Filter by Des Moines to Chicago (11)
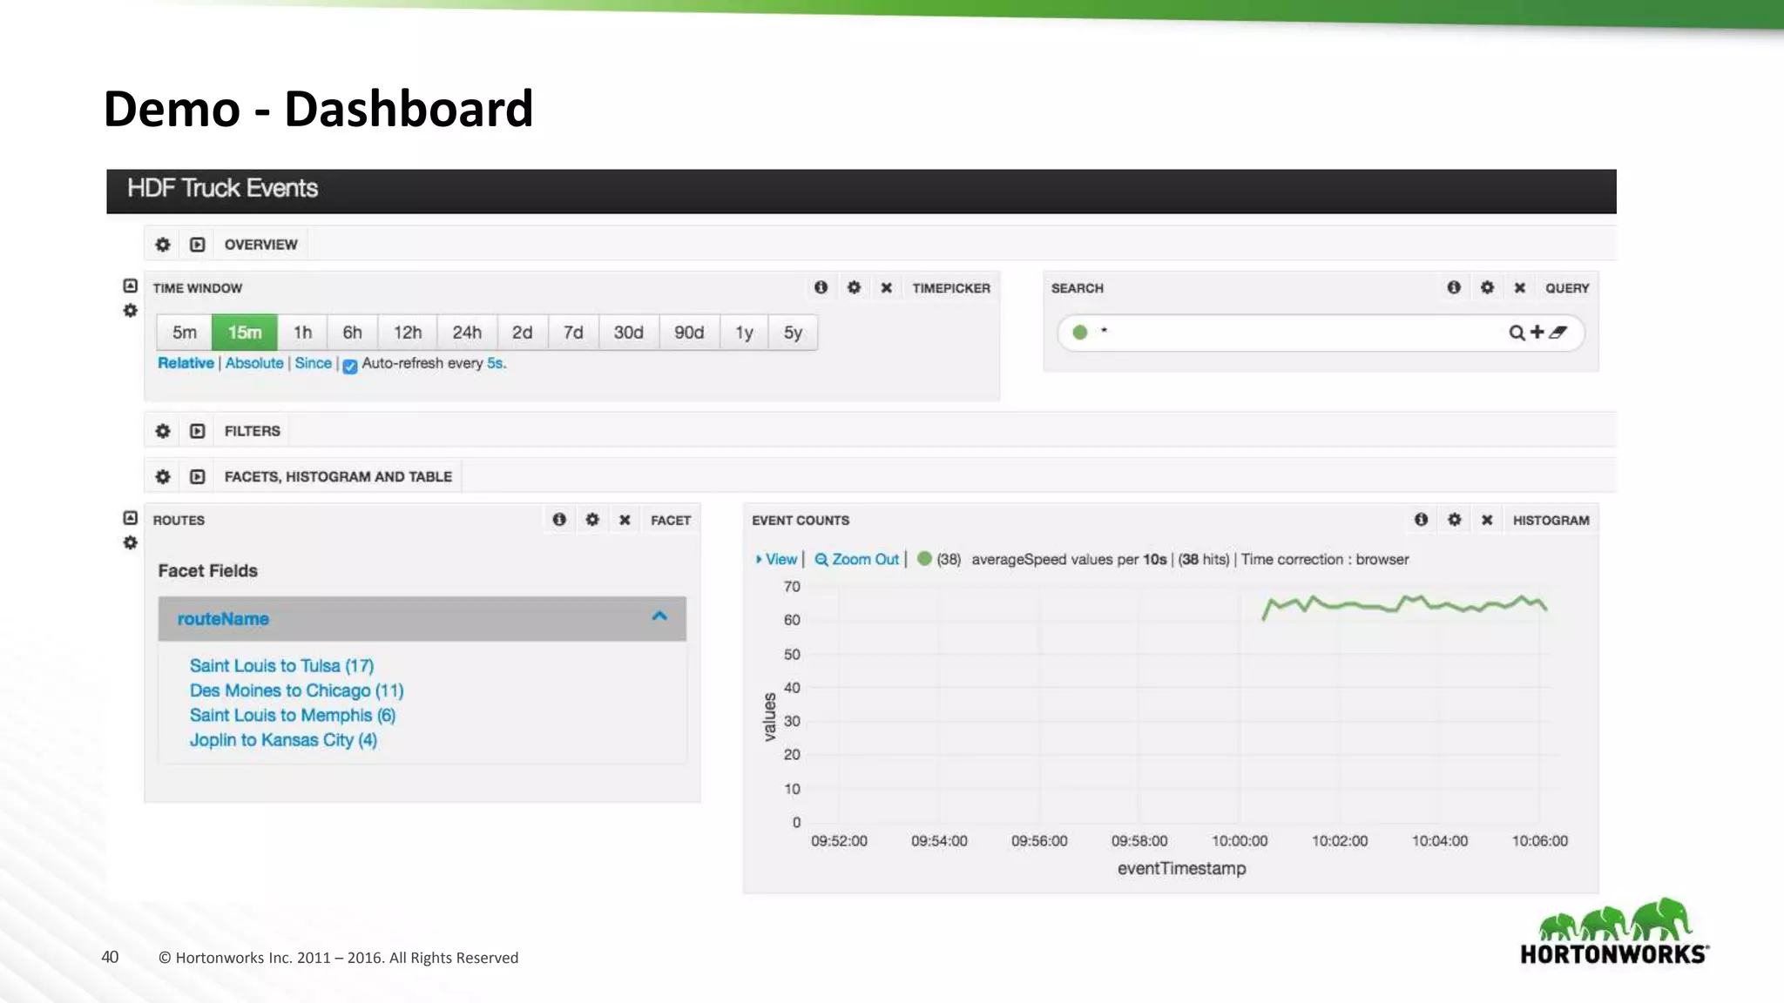Viewport: 1784px width, 1003px height. click(x=296, y=690)
